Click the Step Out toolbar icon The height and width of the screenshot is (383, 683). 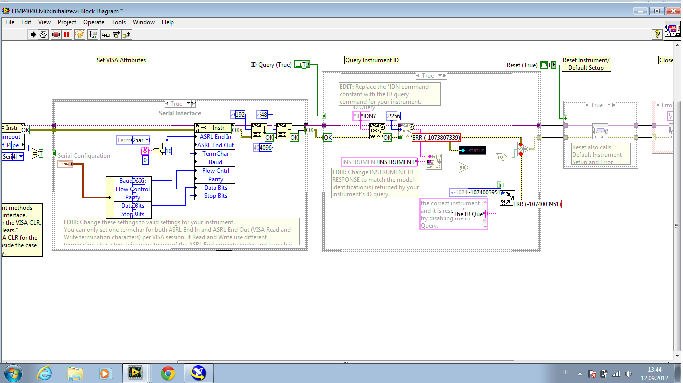[x=127, y=34]
